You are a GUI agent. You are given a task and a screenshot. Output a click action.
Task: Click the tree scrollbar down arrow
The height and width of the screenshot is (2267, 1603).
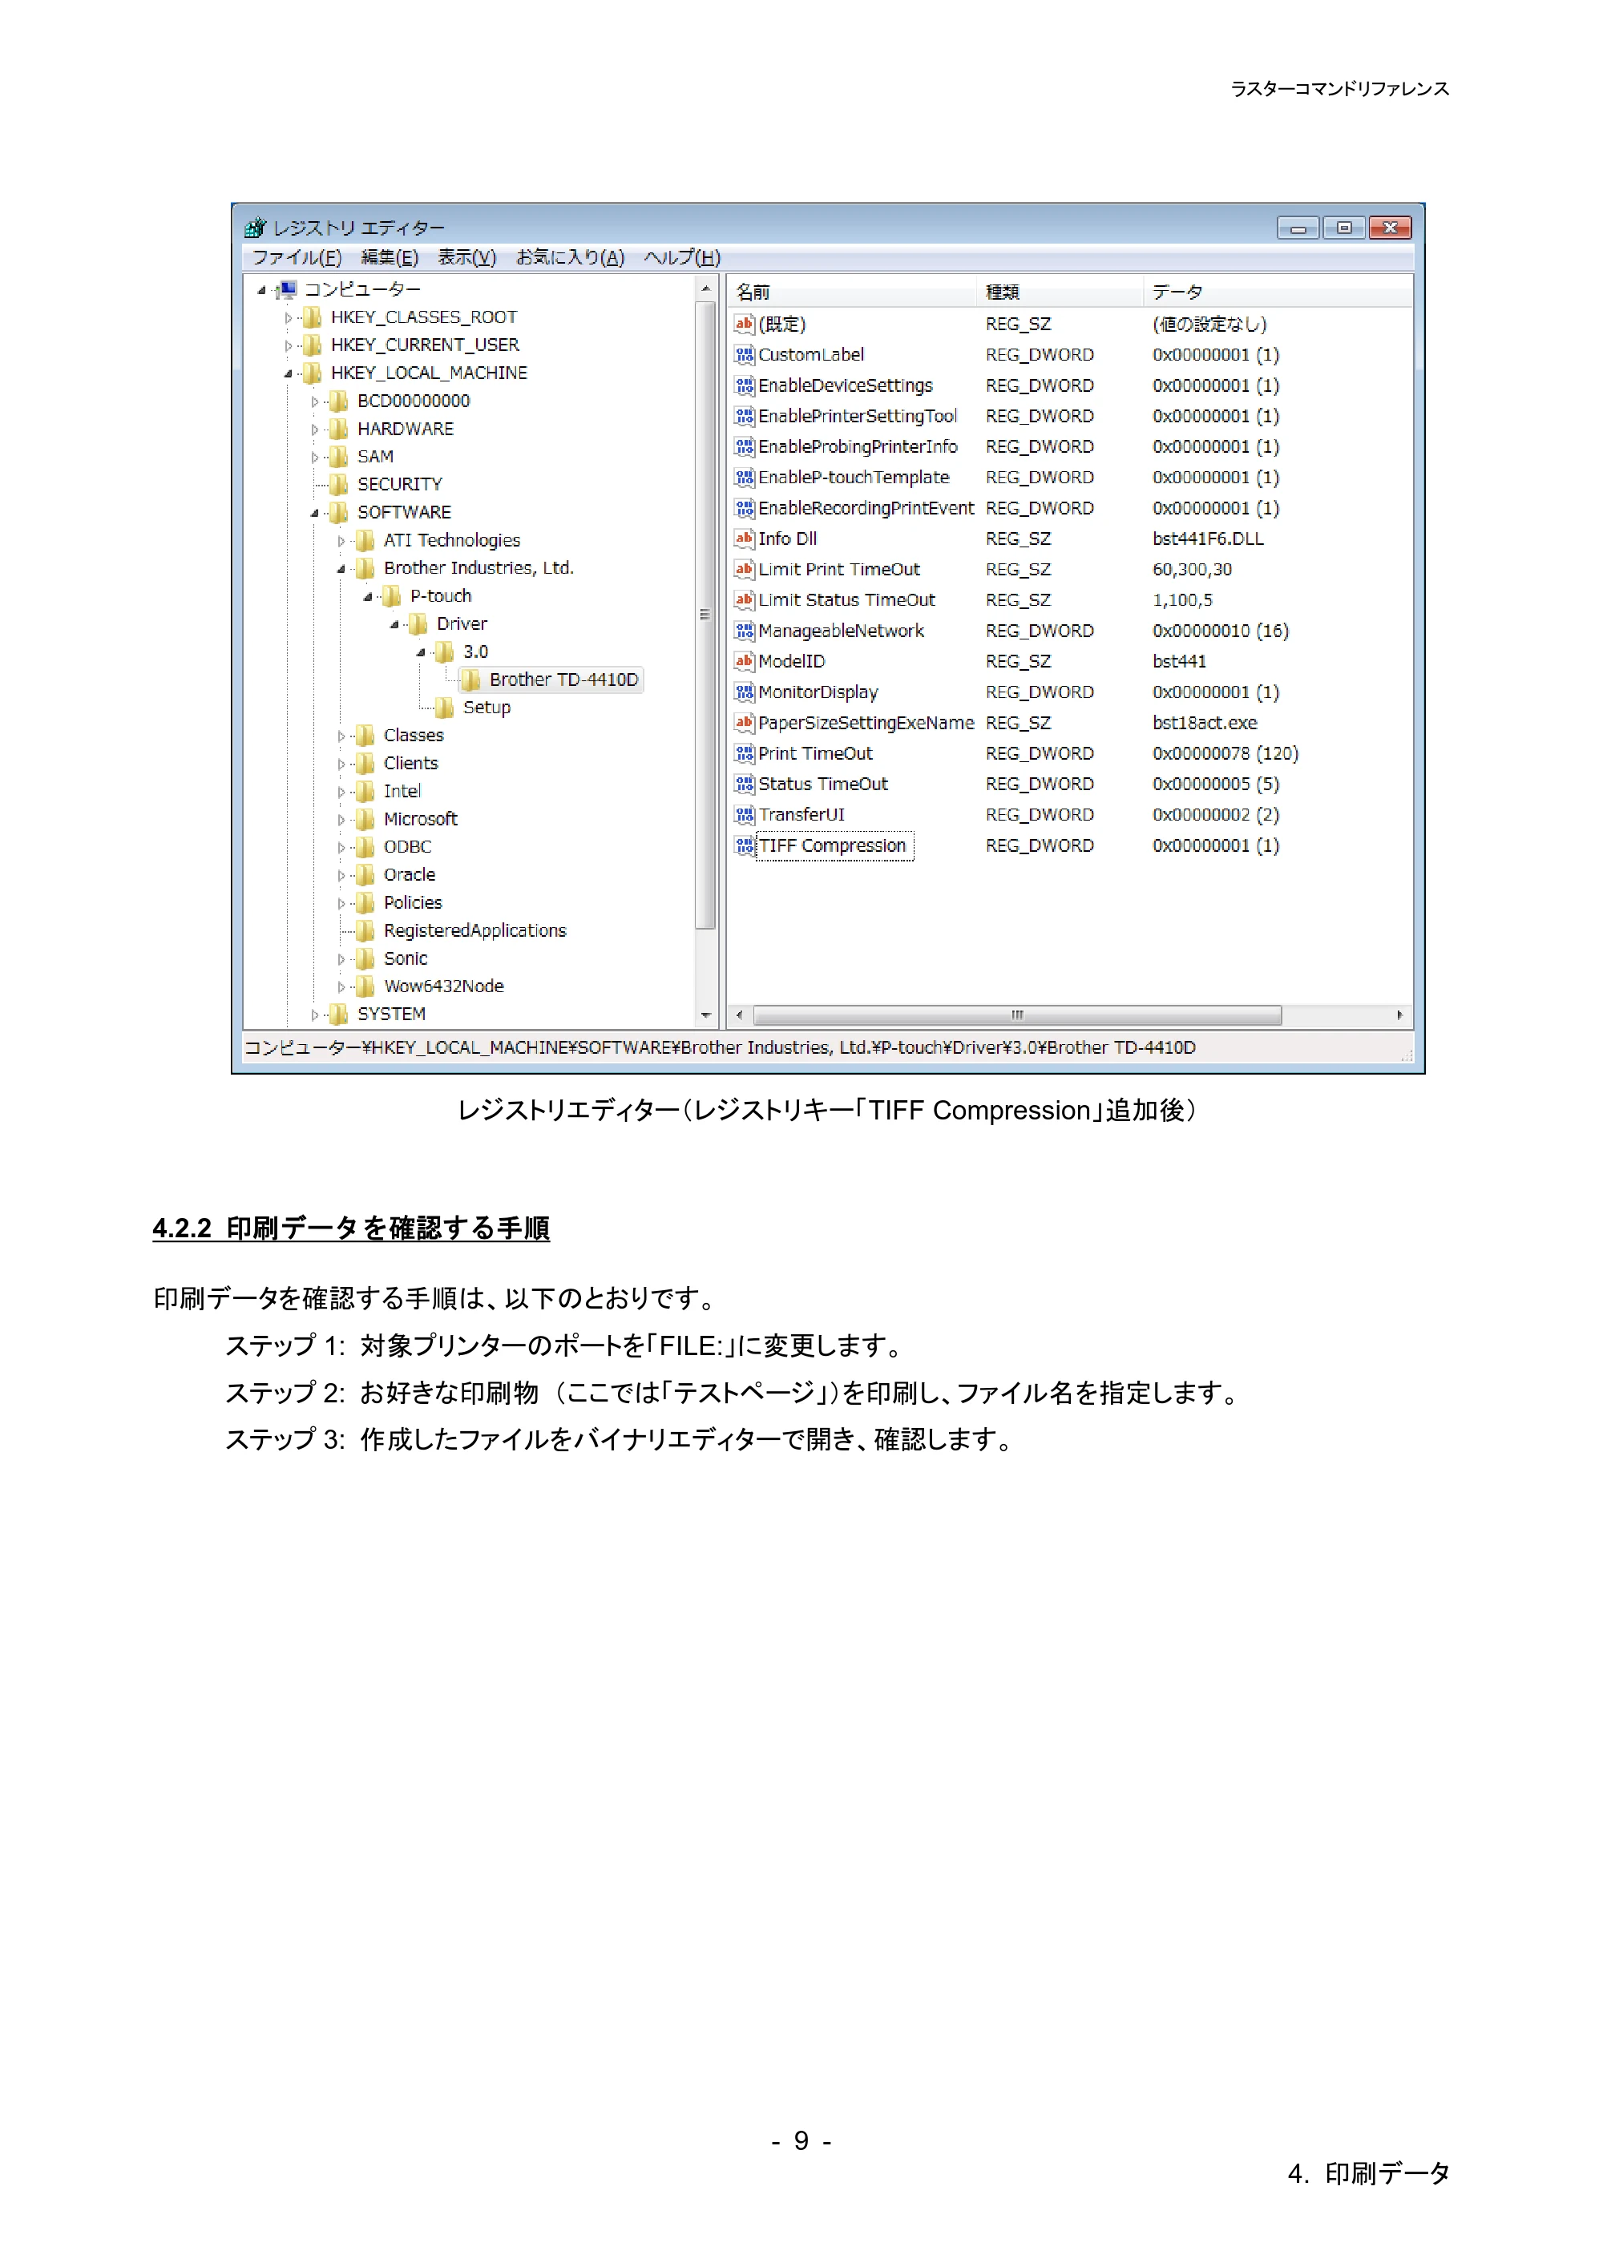pyautogui.click(x=705, y=1015)
